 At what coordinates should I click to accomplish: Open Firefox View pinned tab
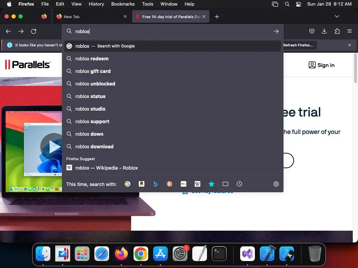click(44, 16)
